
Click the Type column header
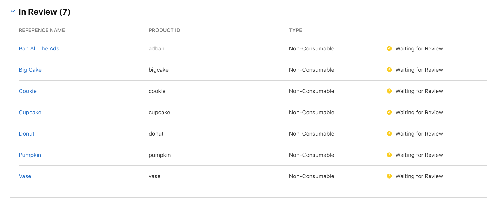click(295, 30)
